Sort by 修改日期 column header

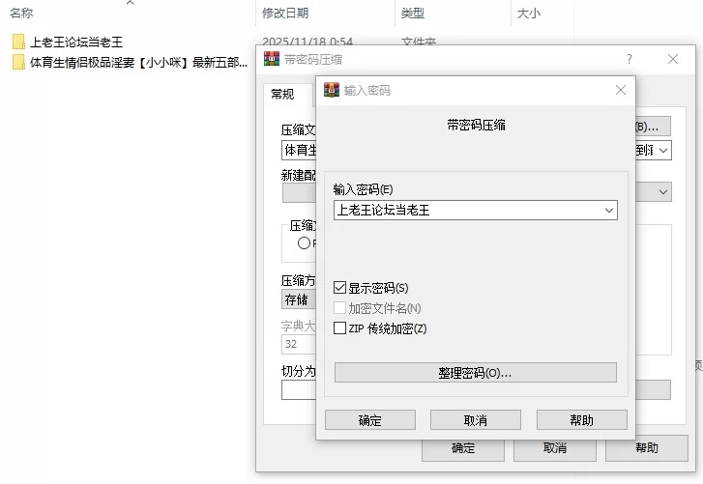tap(284, 14)
